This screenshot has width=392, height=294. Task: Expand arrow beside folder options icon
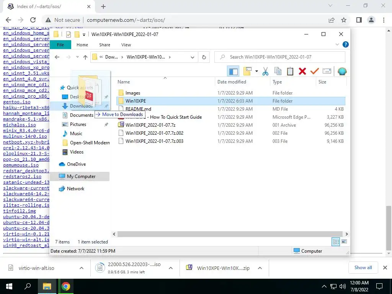[x=256, y=72]
